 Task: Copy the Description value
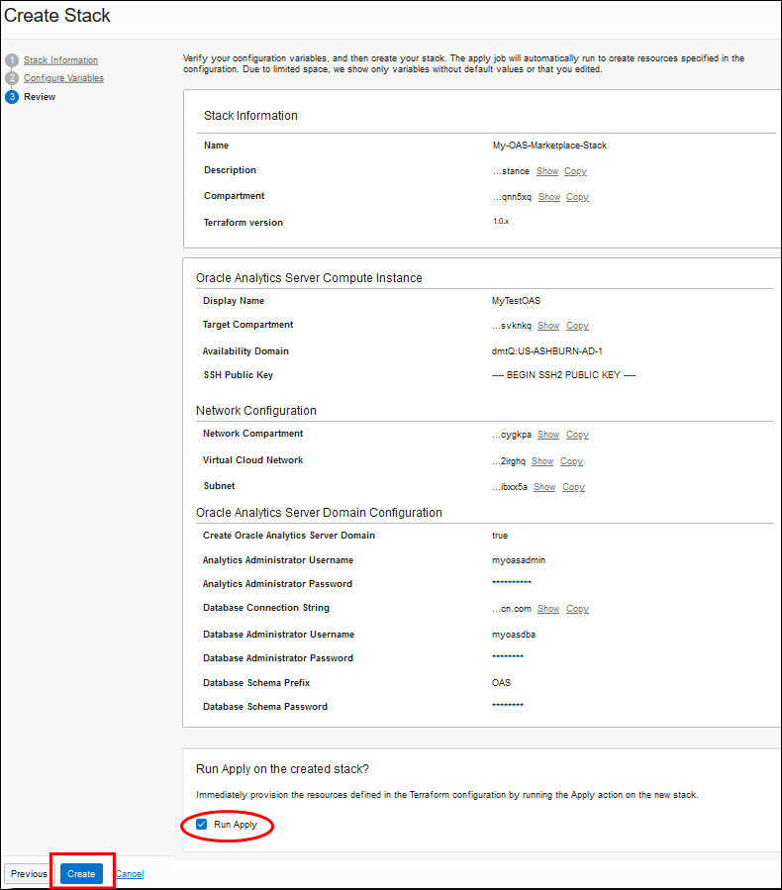(575, 171)
